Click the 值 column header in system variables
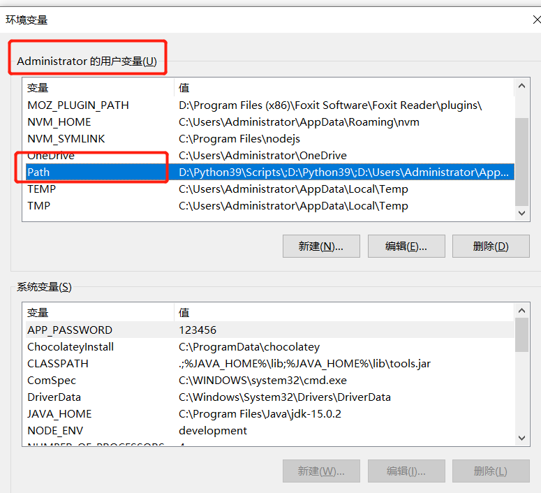Viewport: 541px width, 493px height. pyautogui.click(x=344, y=313)
